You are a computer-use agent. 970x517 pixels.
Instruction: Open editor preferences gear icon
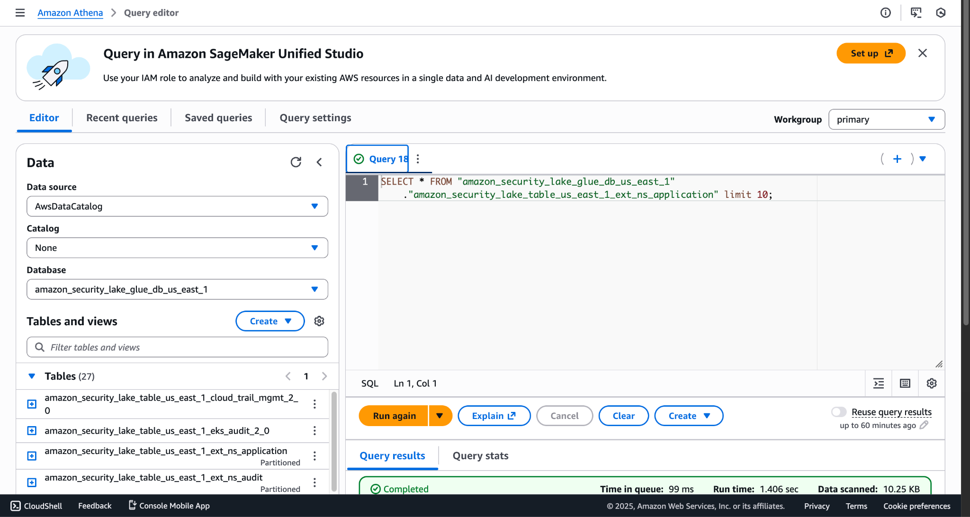pyautogui.click(x=932, y=383)
